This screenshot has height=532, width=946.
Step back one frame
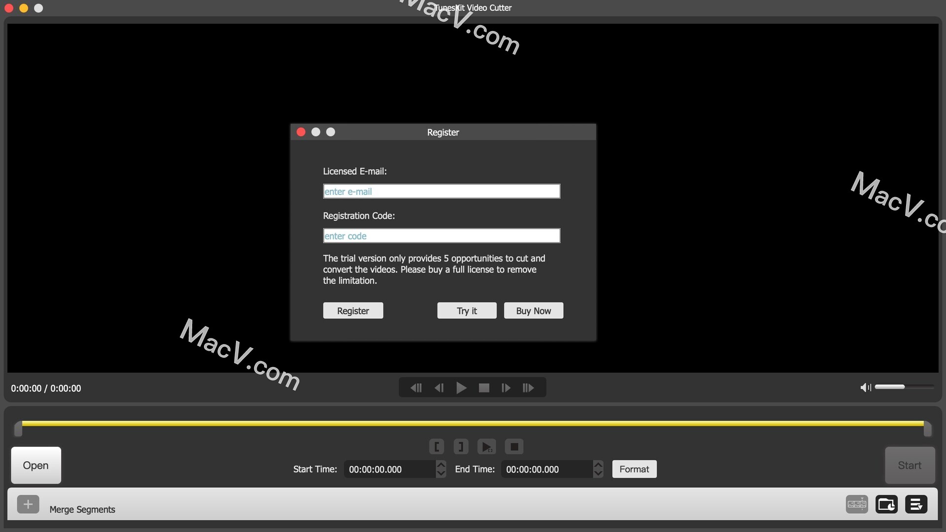pos(439,388)
